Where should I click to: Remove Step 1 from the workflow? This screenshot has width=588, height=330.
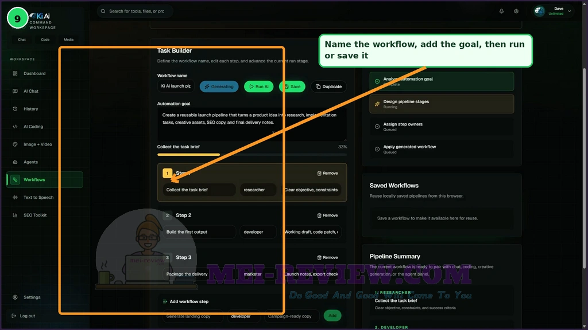(327, 173)
